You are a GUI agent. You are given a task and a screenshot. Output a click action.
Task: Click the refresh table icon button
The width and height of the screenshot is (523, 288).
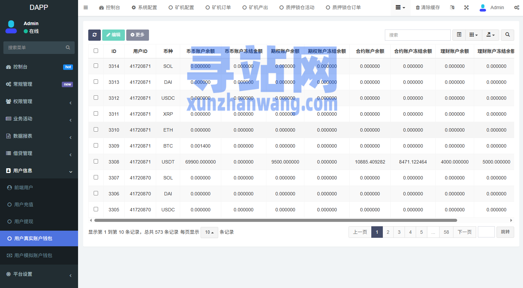tap(94, 35)
